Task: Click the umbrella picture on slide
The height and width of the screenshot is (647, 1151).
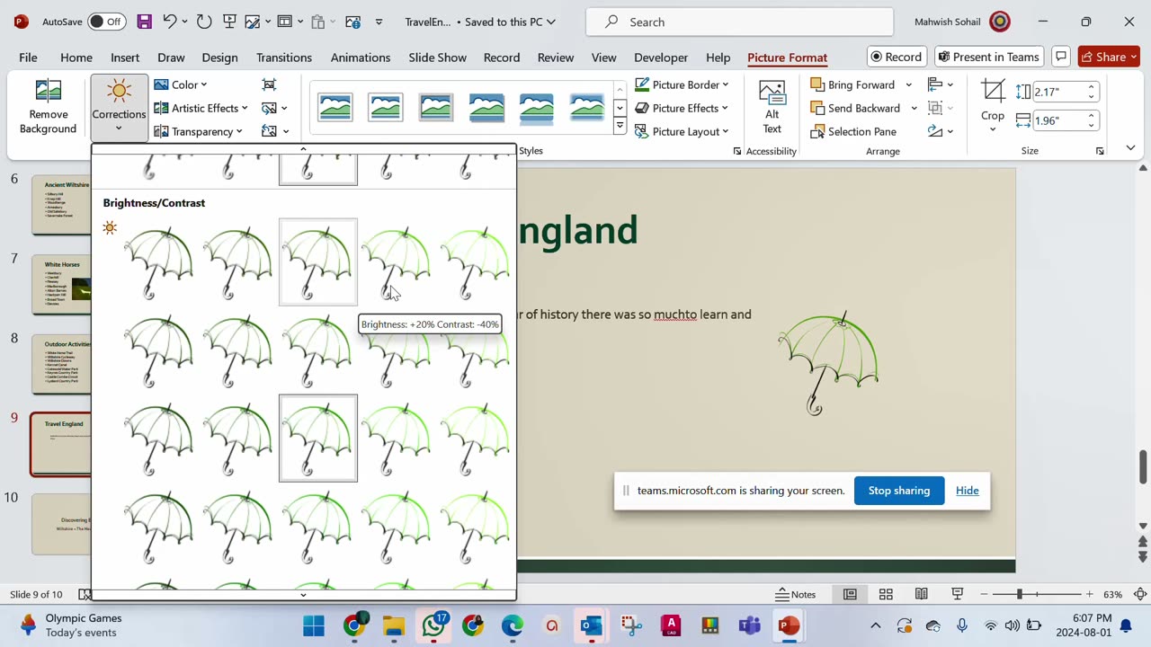Action: tap(828, 363)
